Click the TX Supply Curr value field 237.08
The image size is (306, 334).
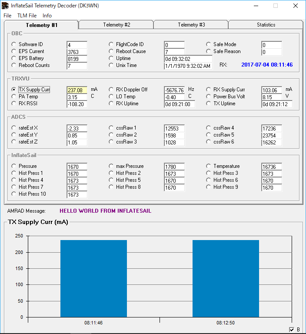tap(77, 90)
